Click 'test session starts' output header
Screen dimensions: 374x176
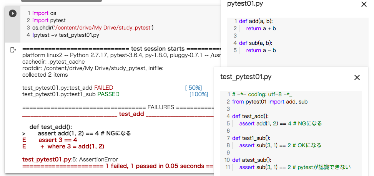point(158,49)
